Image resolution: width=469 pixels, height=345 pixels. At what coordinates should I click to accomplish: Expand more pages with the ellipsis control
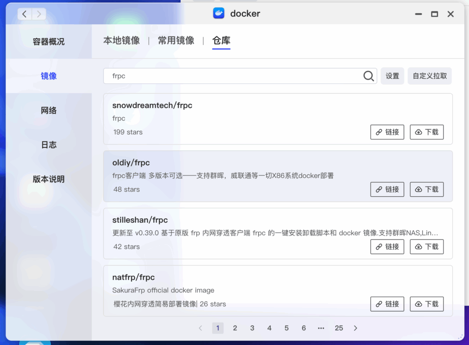(321, 328)
